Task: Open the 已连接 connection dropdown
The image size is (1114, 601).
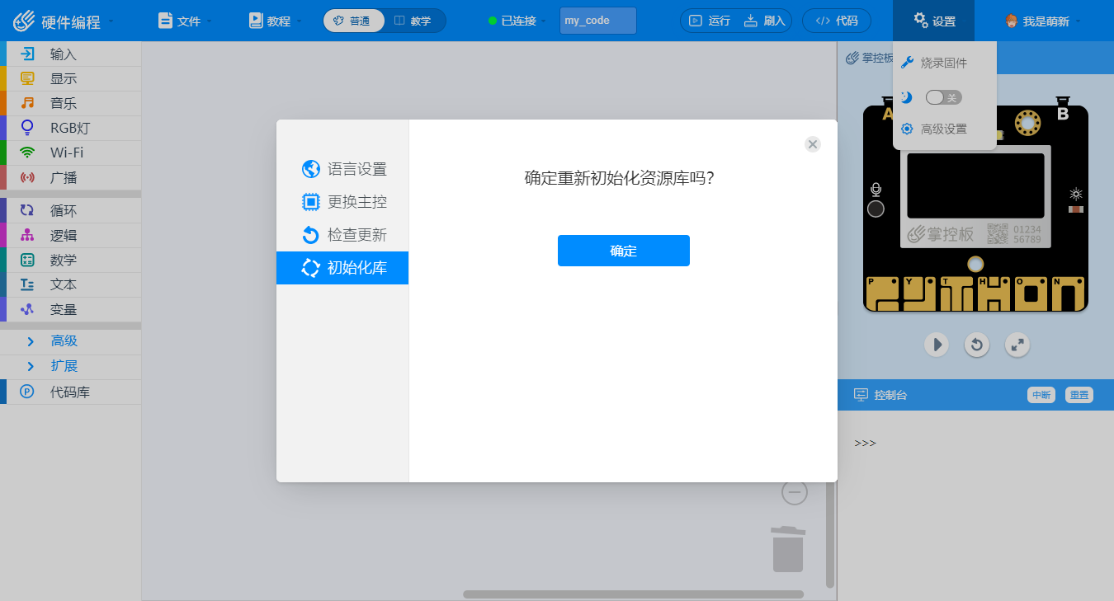Action: tap(518, 21)
